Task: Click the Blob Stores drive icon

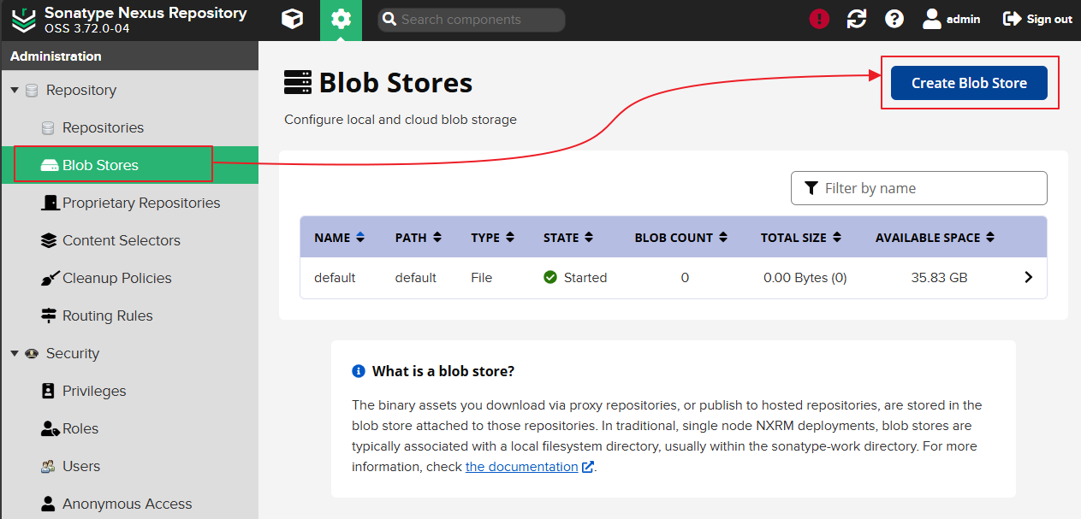Action: pyautogui.click(x=50, y=165)
